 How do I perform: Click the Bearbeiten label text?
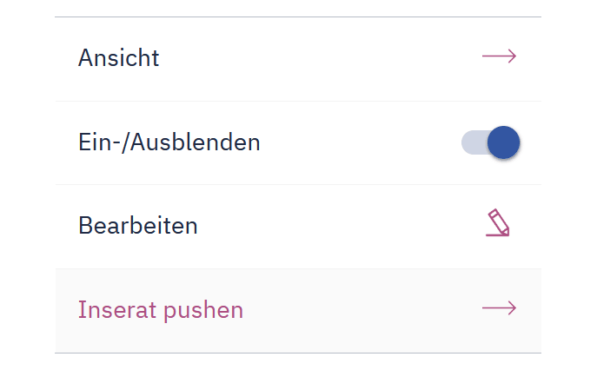pyautogui.click(x=138, y=225)
